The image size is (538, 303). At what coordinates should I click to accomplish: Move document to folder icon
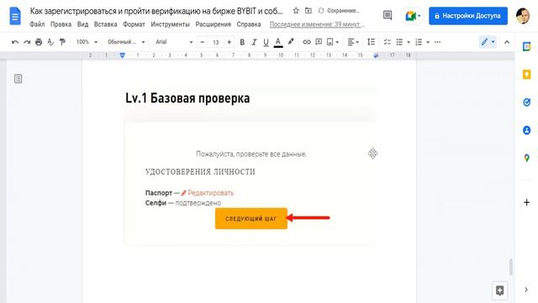pyautogui.click(x=309, y=11)
